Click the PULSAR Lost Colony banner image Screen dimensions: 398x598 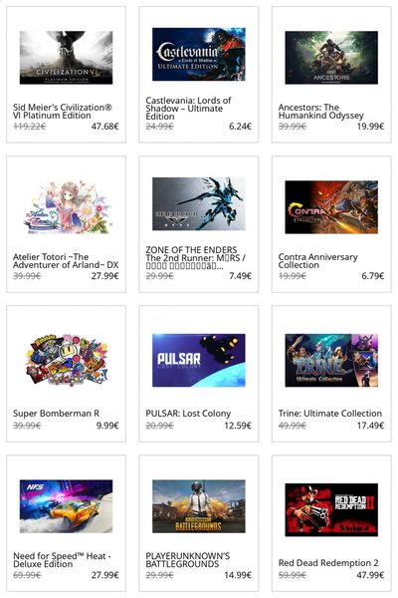coord(198,361)
